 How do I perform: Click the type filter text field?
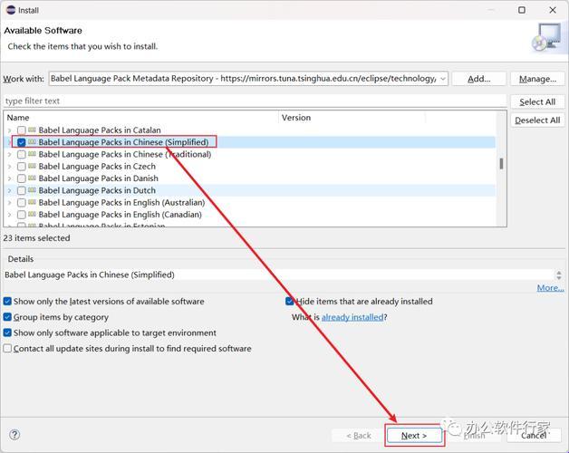(x=254, y=101)
